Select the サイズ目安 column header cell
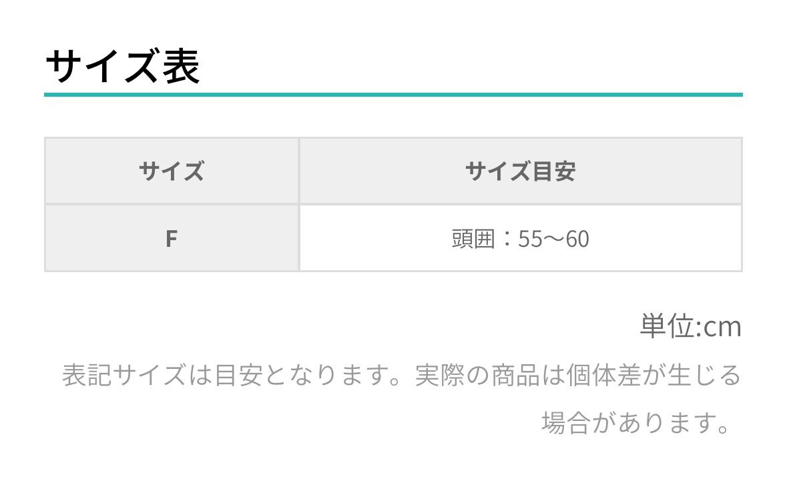Screen dimensions: 787x493 point(520,171)
